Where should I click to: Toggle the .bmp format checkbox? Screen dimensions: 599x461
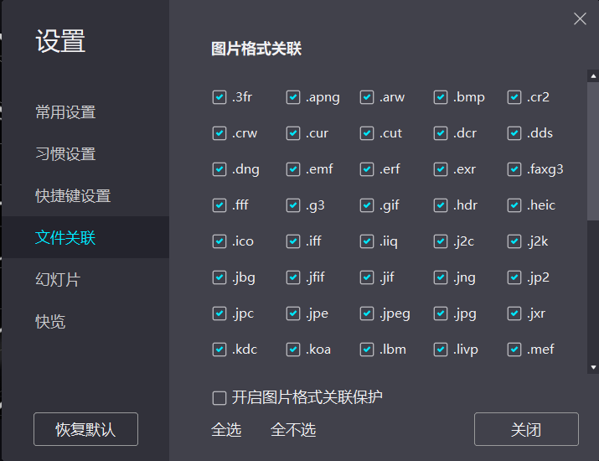441,97
